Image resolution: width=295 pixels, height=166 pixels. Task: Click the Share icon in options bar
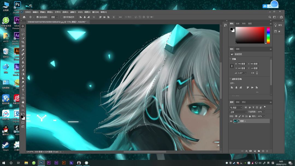click(281, 17)
